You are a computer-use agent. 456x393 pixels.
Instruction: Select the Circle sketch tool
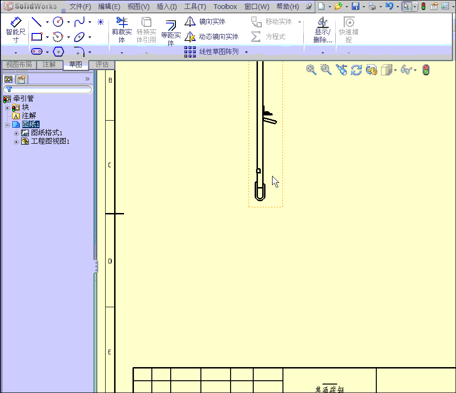(58, 22)
